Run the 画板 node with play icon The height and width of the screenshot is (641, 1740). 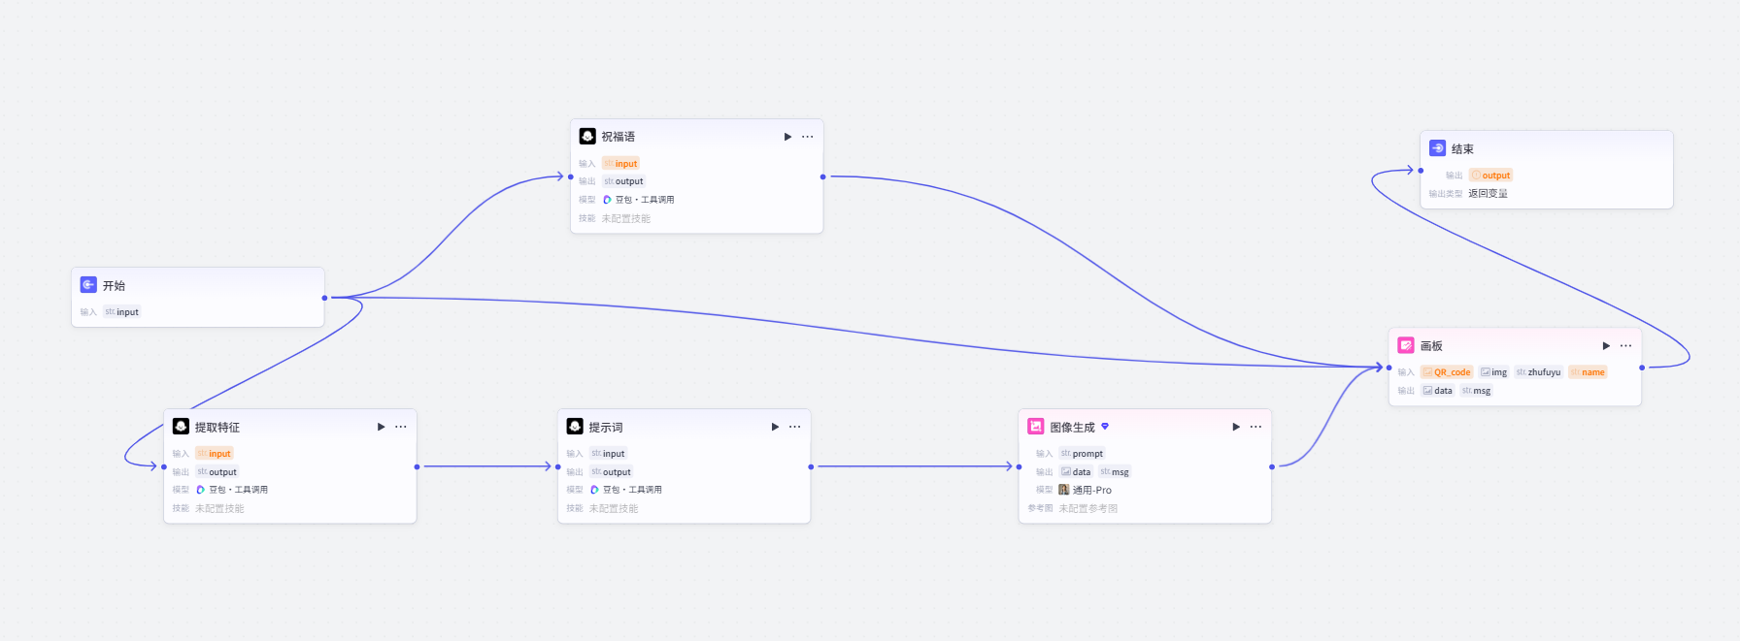(x=1606, y=345)
